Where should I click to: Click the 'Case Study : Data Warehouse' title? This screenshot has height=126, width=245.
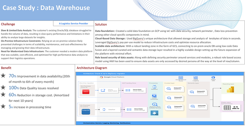[46, 8]
